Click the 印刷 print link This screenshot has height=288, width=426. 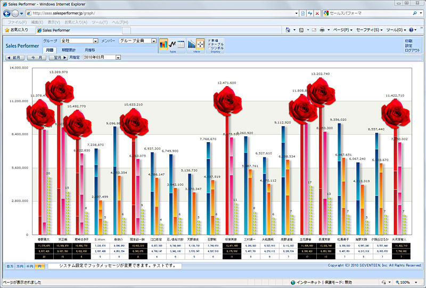pos(408,41)
